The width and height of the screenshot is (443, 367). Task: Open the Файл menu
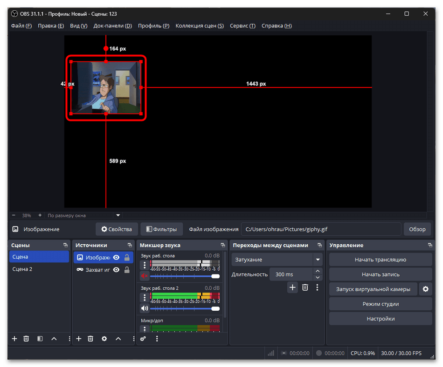21,26
